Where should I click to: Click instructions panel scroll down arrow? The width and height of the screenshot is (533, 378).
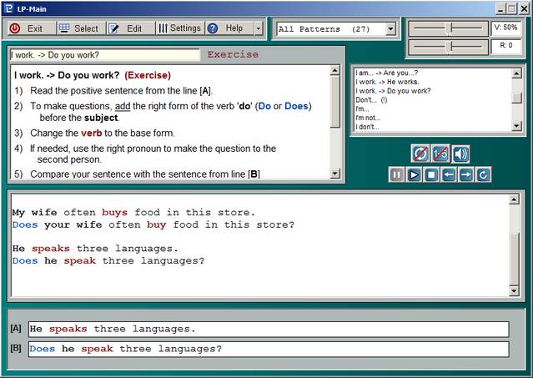click(334, 174)
